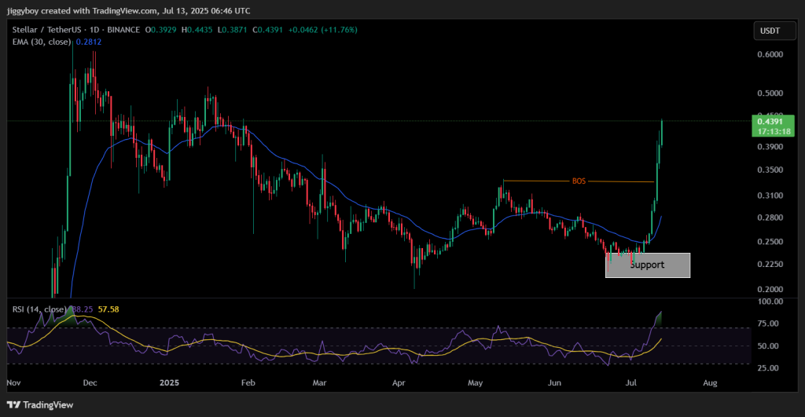
Task: Click the 0.3100 price axis label
Action: click(770, 196)
